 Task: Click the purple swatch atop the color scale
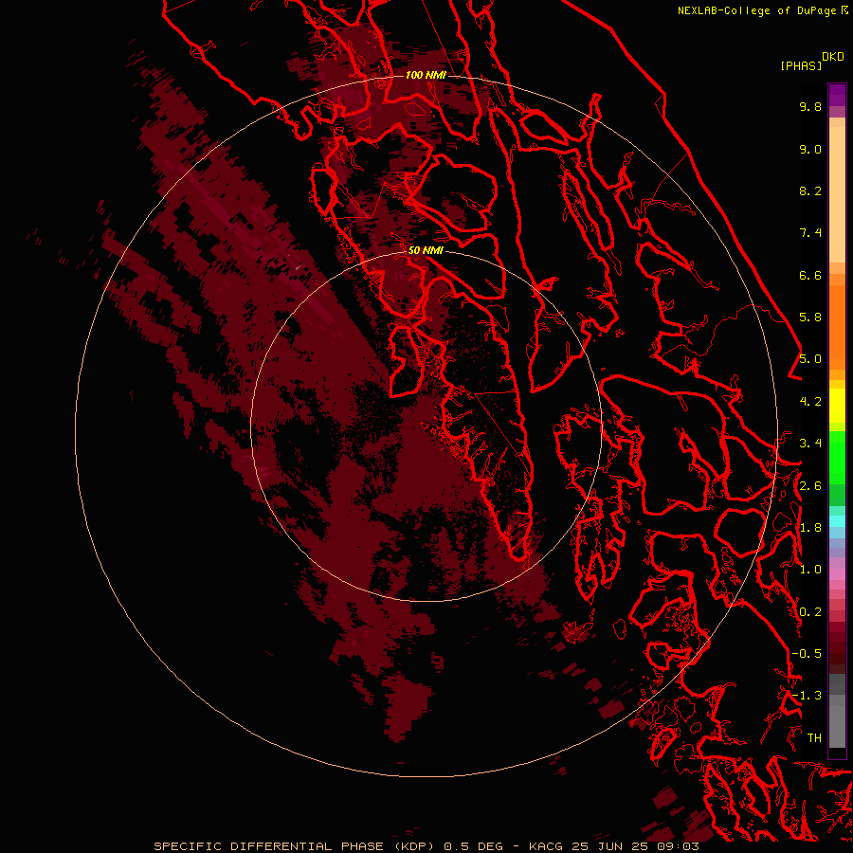tap(837, 95)
